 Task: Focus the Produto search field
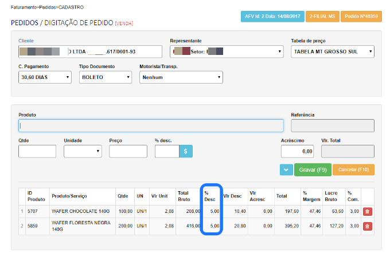[151, 126]
